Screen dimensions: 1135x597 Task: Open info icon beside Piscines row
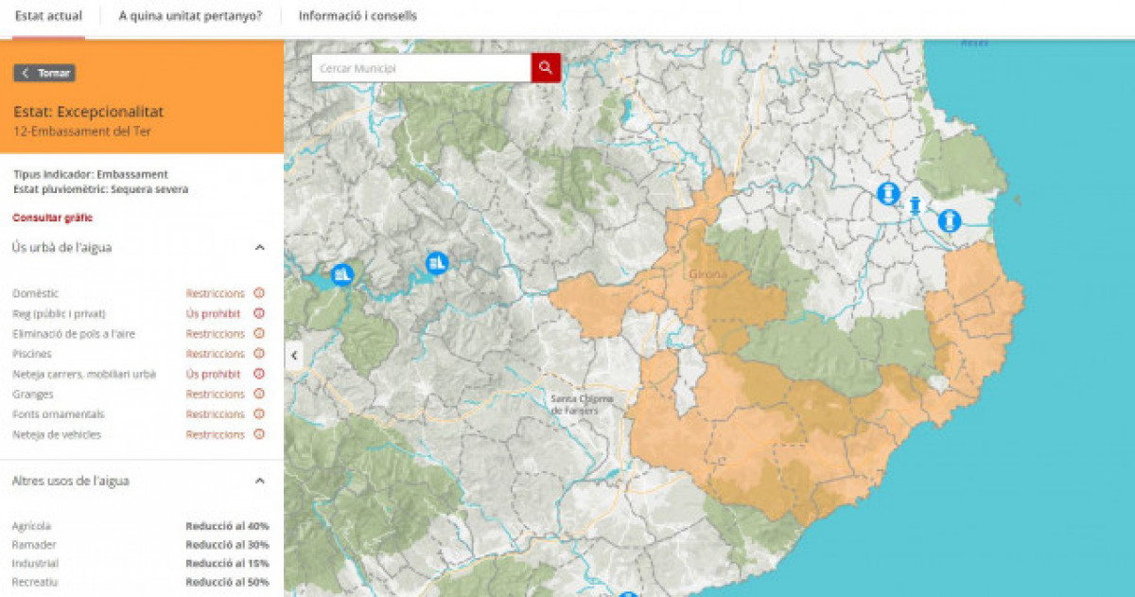click(259, 354)
